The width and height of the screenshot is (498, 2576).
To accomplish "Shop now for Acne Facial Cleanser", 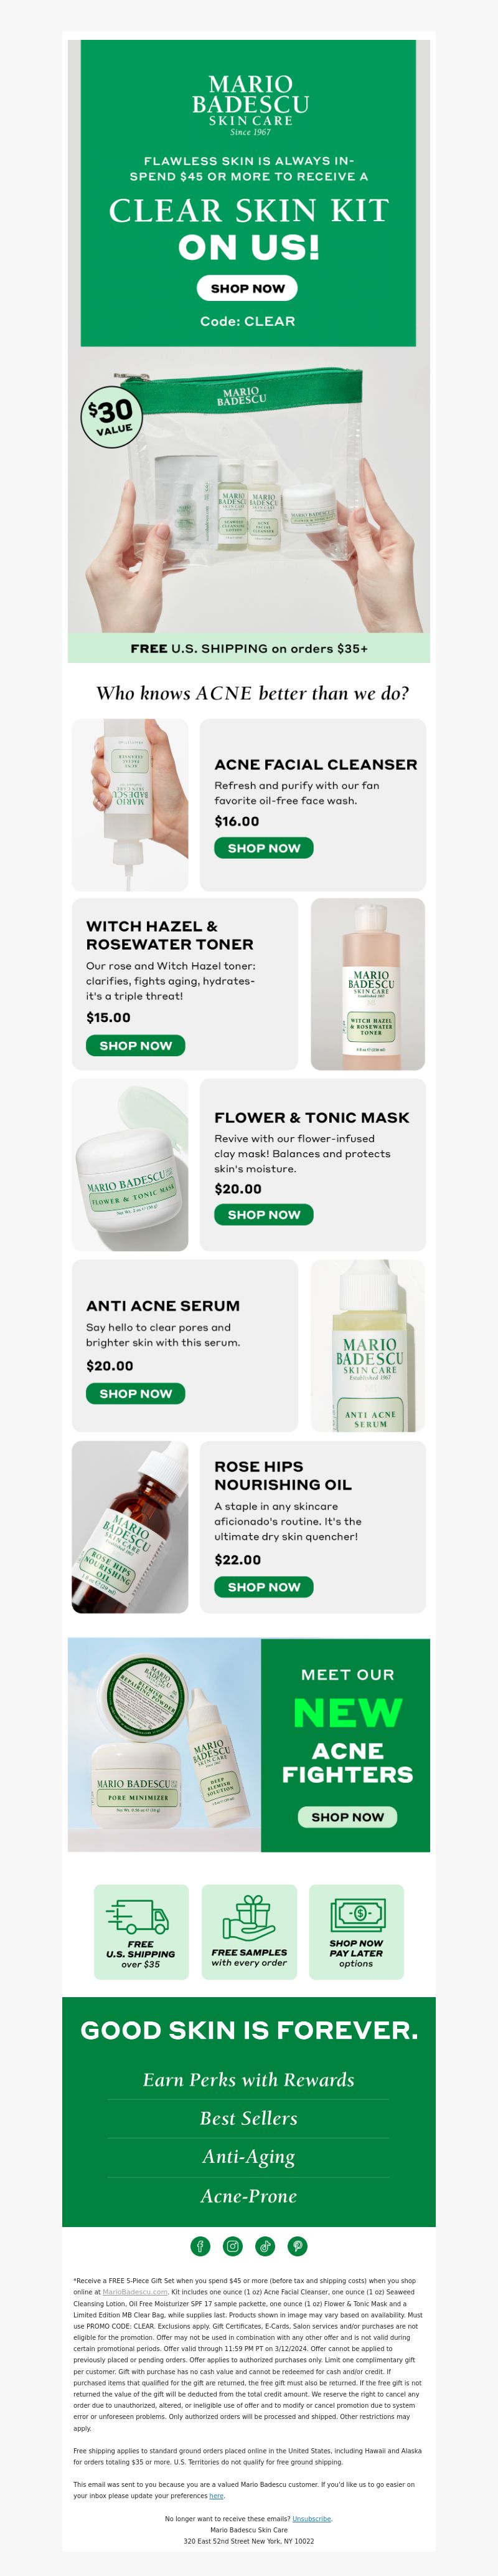I will 263,848.
